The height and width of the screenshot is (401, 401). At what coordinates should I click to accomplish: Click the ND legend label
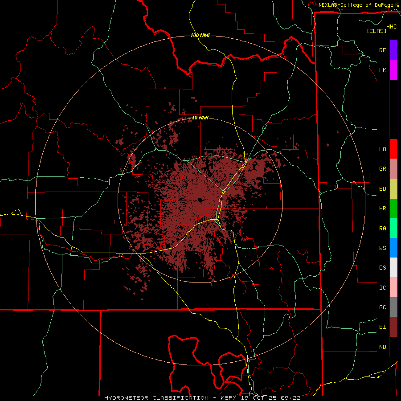(383, 347)
